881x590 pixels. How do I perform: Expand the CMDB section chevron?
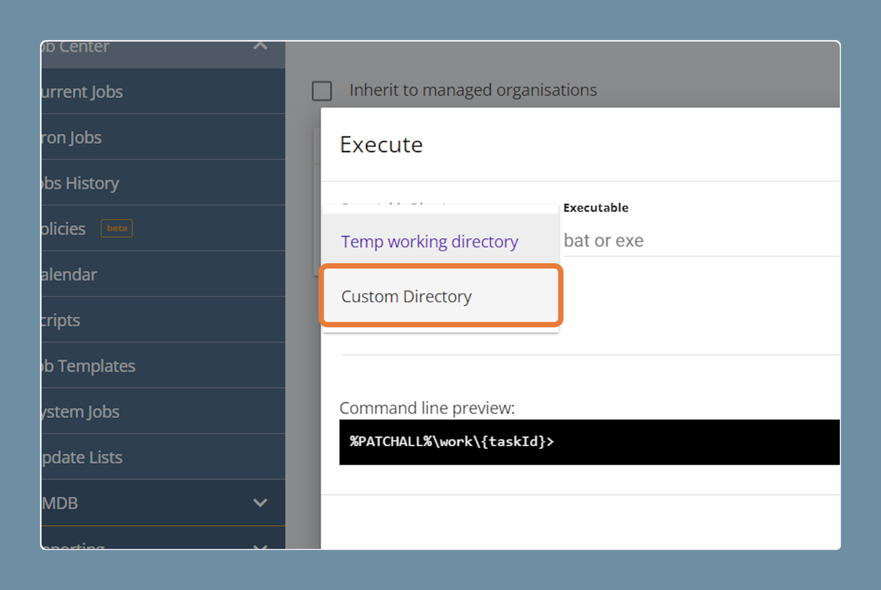[x=260, y=503]
